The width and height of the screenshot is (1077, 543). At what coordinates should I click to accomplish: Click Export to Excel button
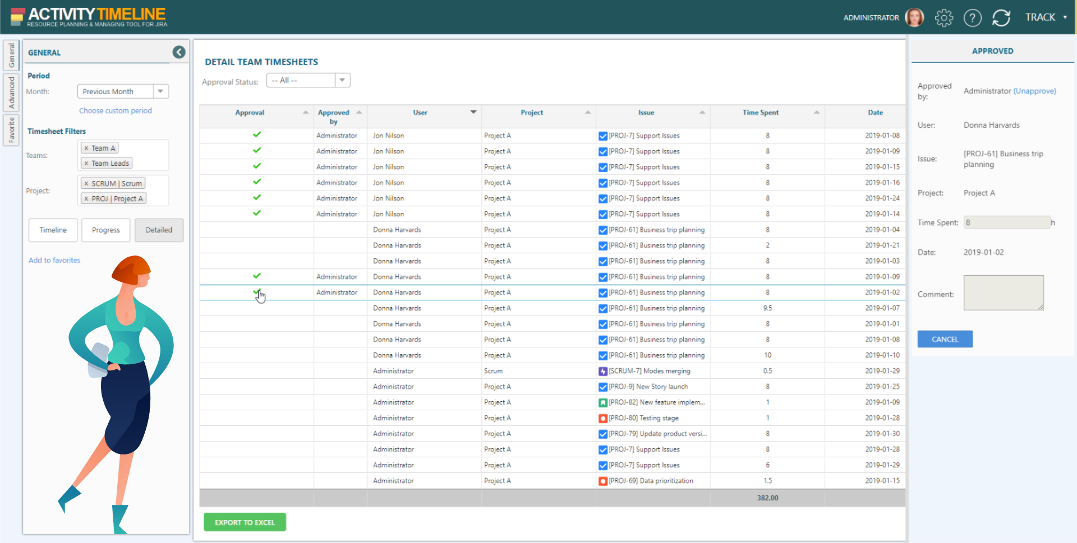(245, 522)
